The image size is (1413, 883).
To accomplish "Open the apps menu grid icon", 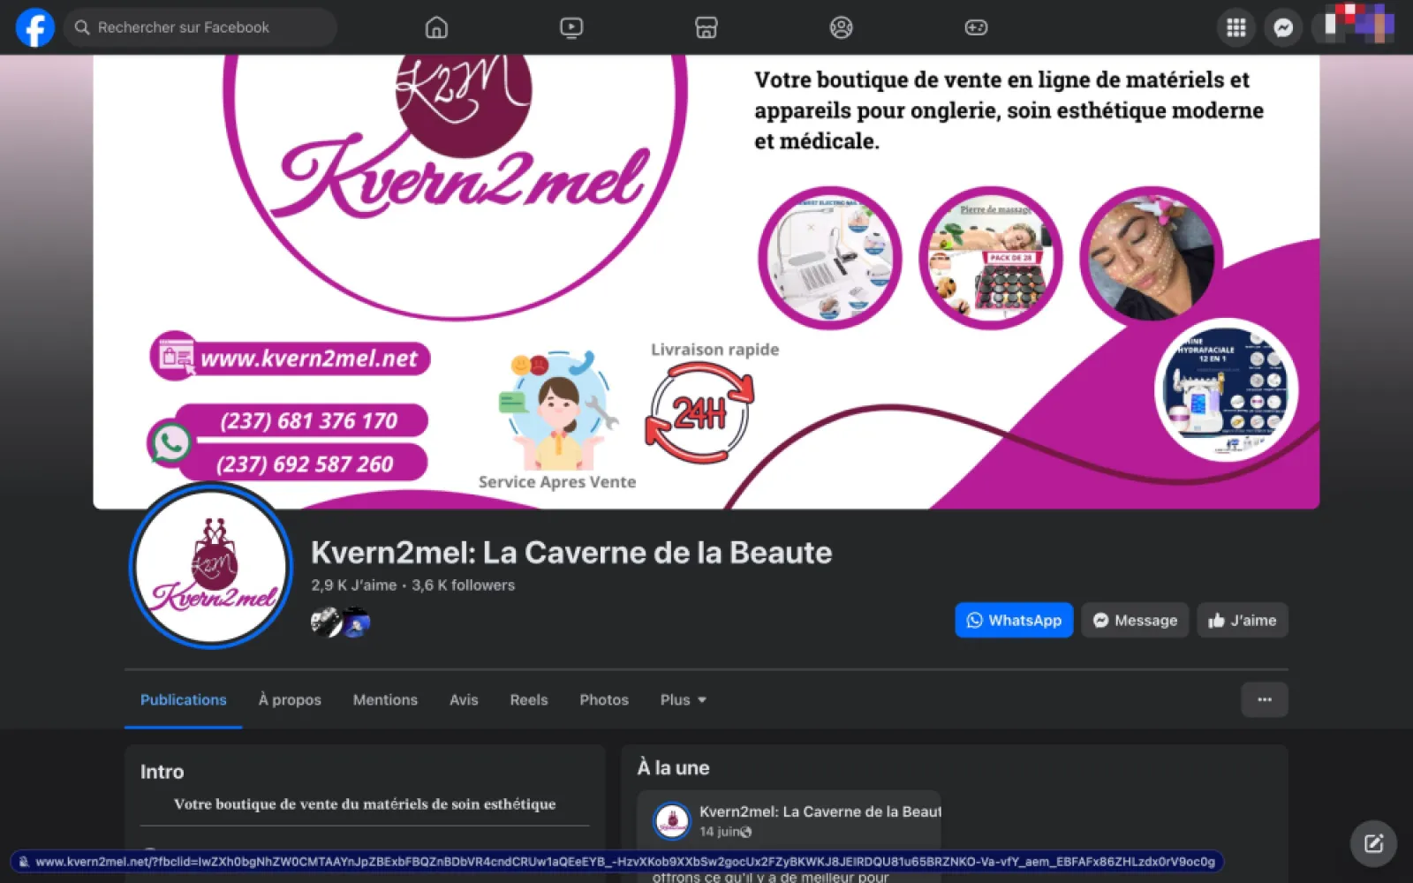I will click(1236, 27).
